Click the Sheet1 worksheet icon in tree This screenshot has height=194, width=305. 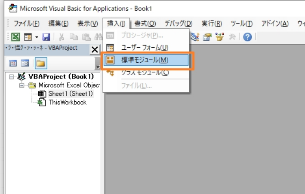tap(42, 94)
